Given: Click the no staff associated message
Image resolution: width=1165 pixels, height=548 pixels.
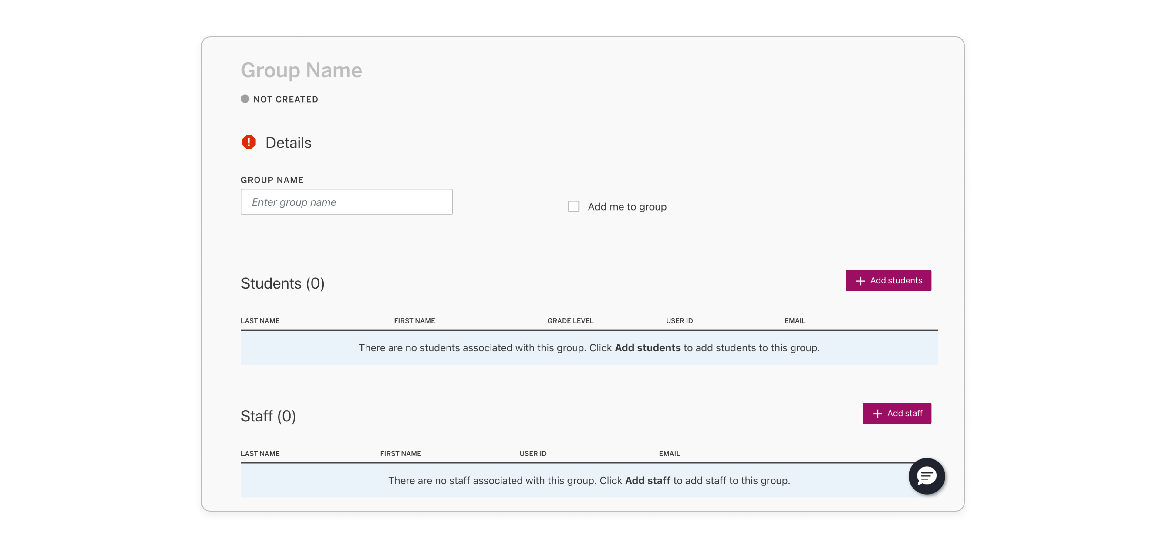Looking at the screenshot, I should point(589,481).
